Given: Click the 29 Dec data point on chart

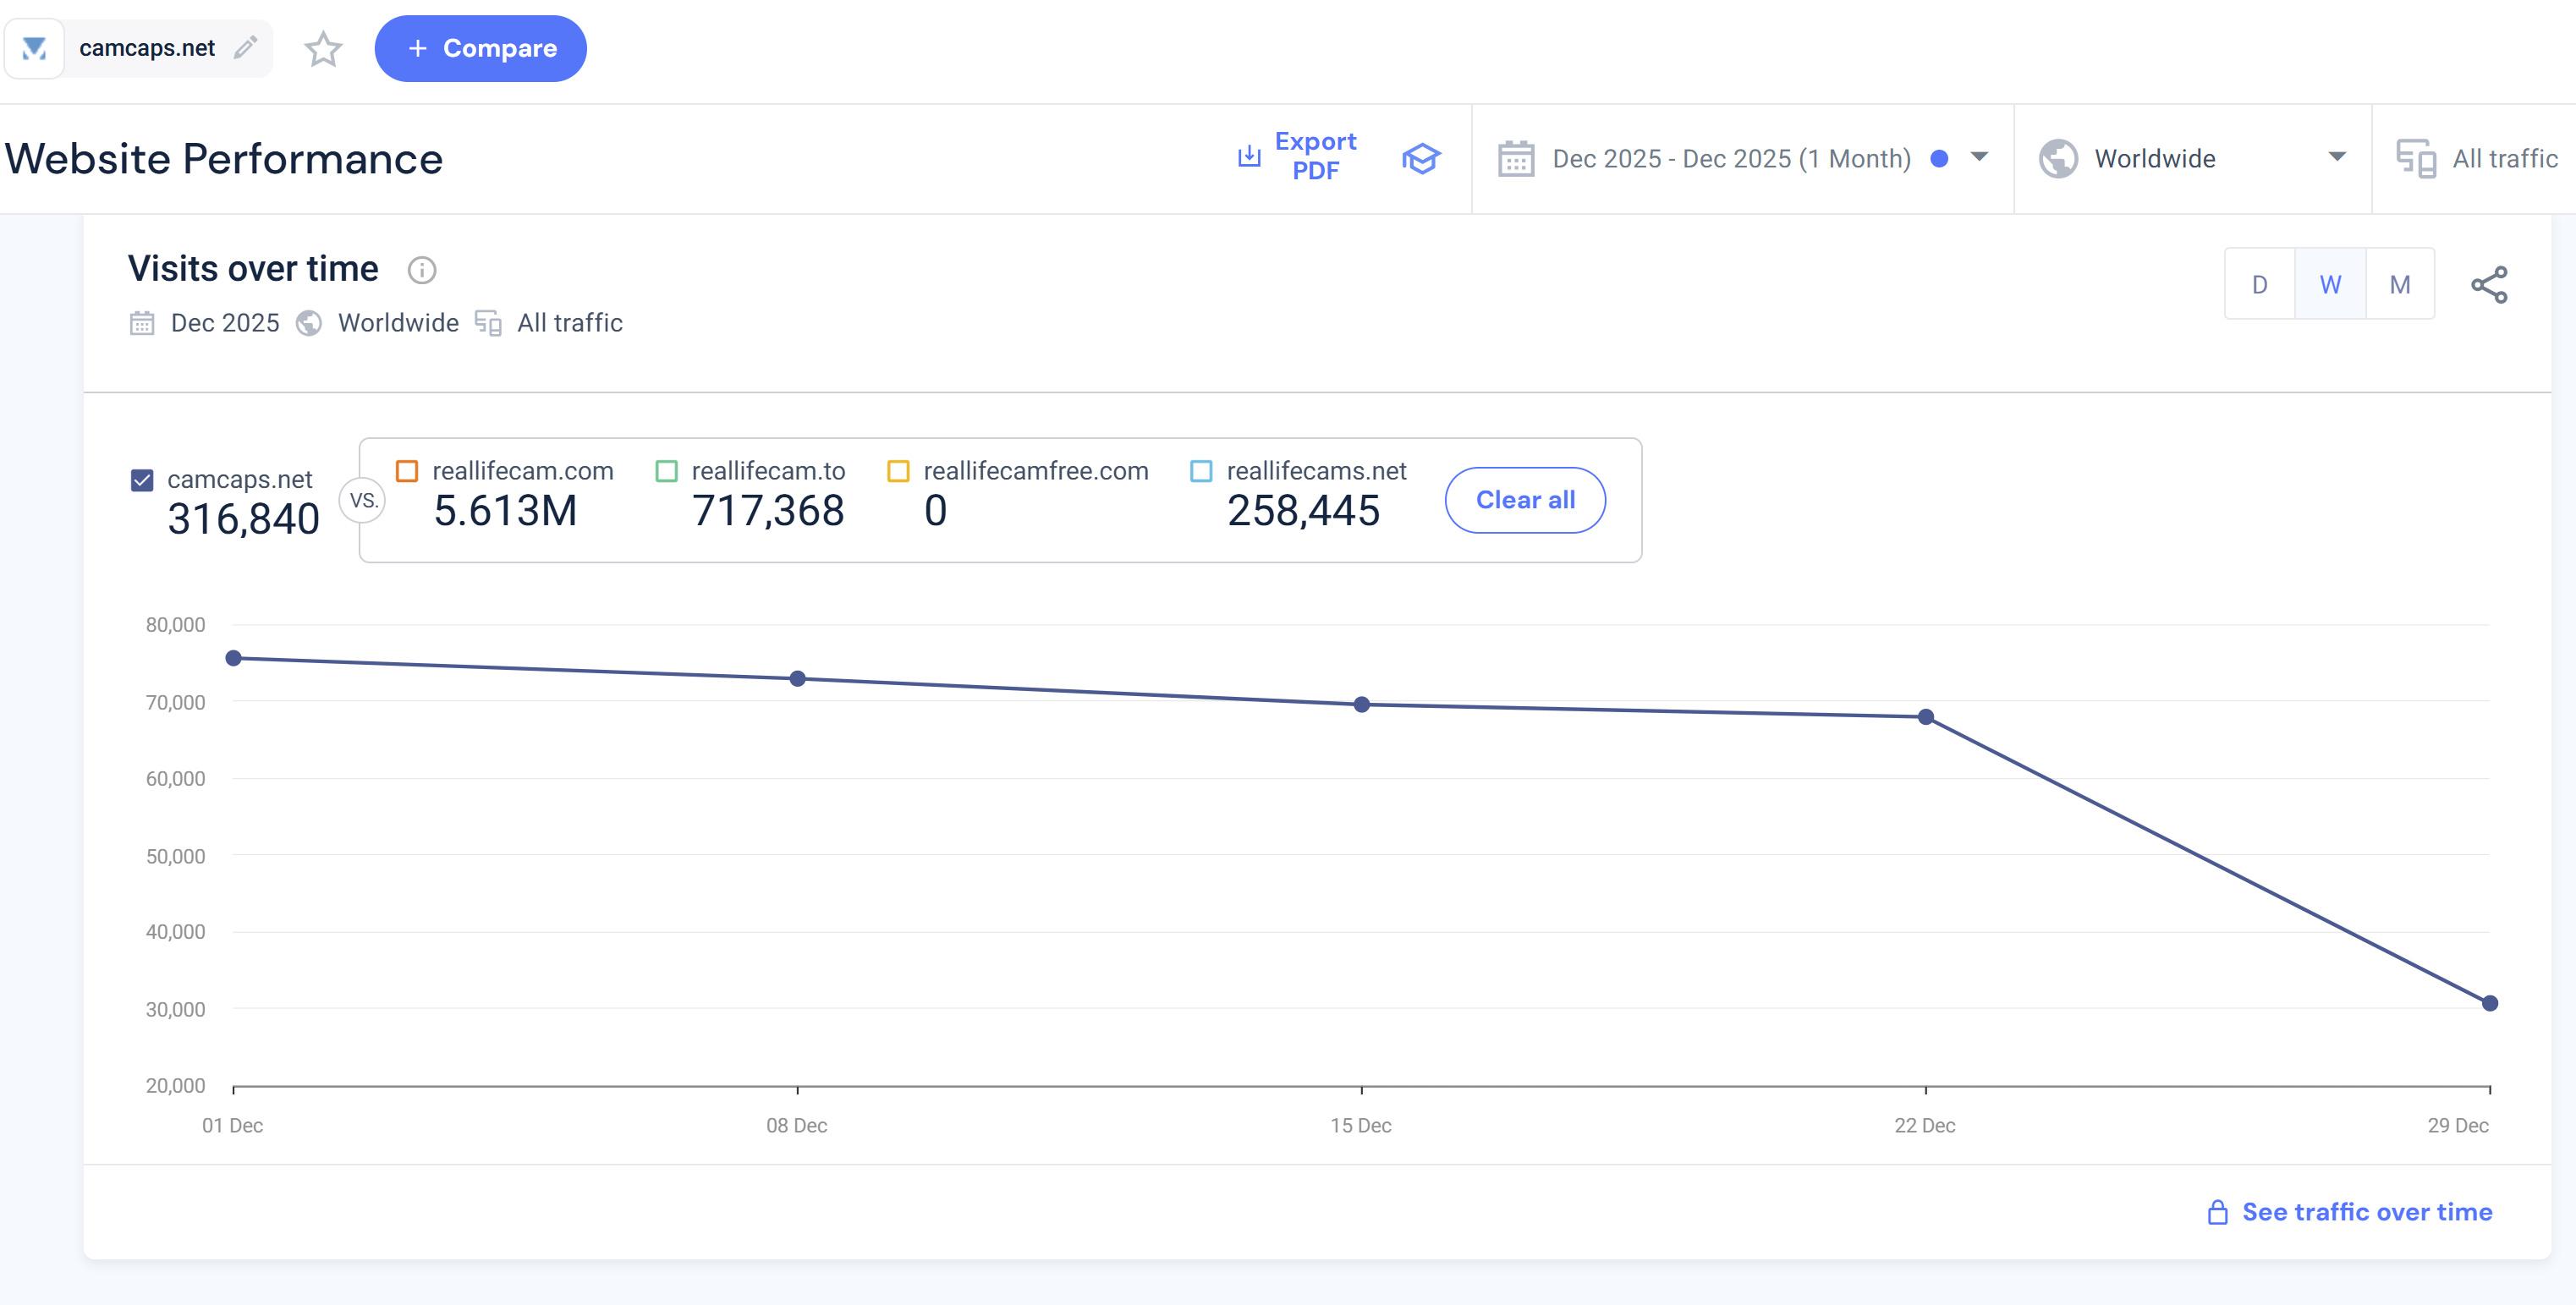Looking at the screenshot, I should coord(2489,1003).
